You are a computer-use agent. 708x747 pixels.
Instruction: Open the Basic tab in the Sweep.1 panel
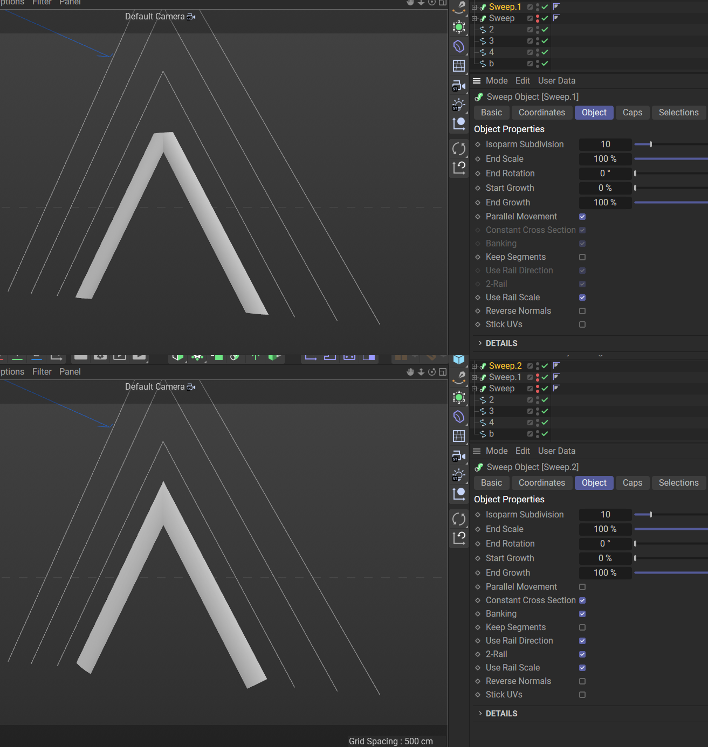click(492, 113)
